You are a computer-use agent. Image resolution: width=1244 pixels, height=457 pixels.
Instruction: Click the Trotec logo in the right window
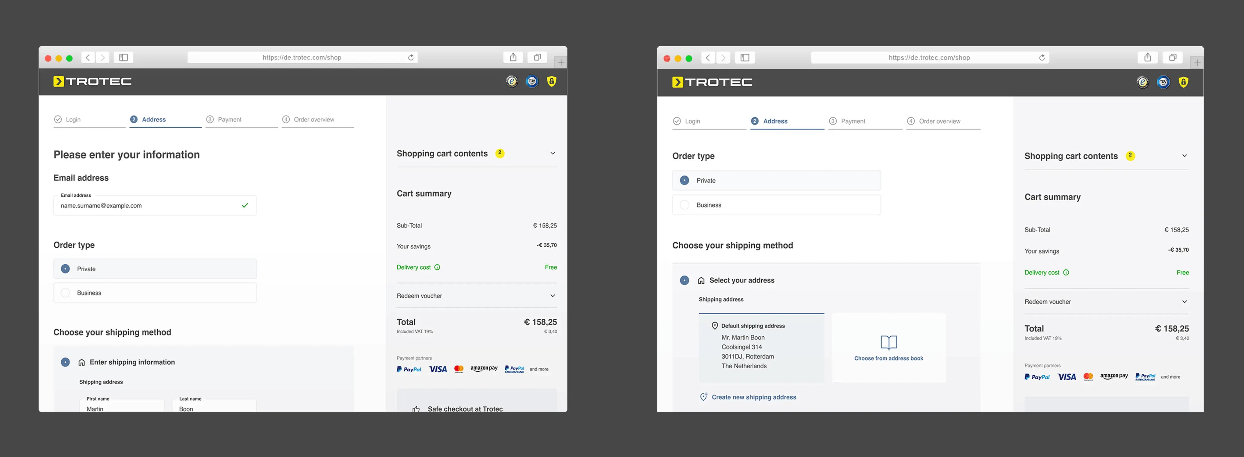coord(712,83)
